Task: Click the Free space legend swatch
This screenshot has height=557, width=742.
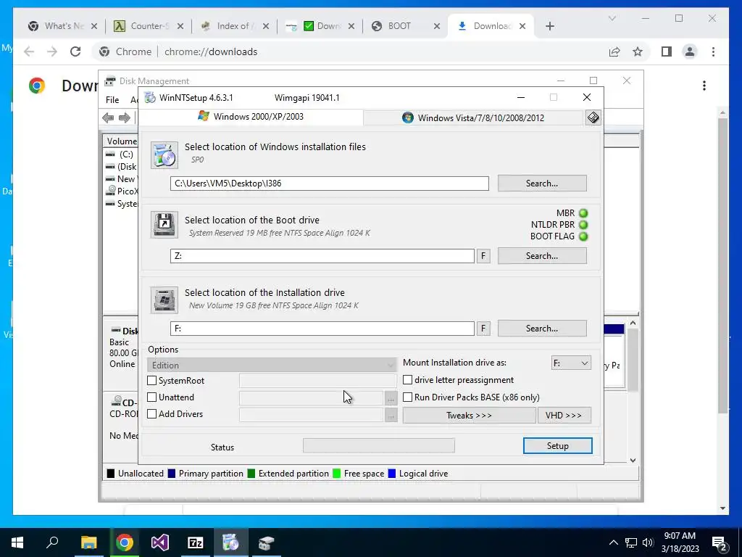Action: click(x=336, y=474)
